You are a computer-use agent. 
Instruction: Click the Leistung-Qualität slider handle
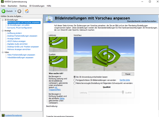click(123, 92)
